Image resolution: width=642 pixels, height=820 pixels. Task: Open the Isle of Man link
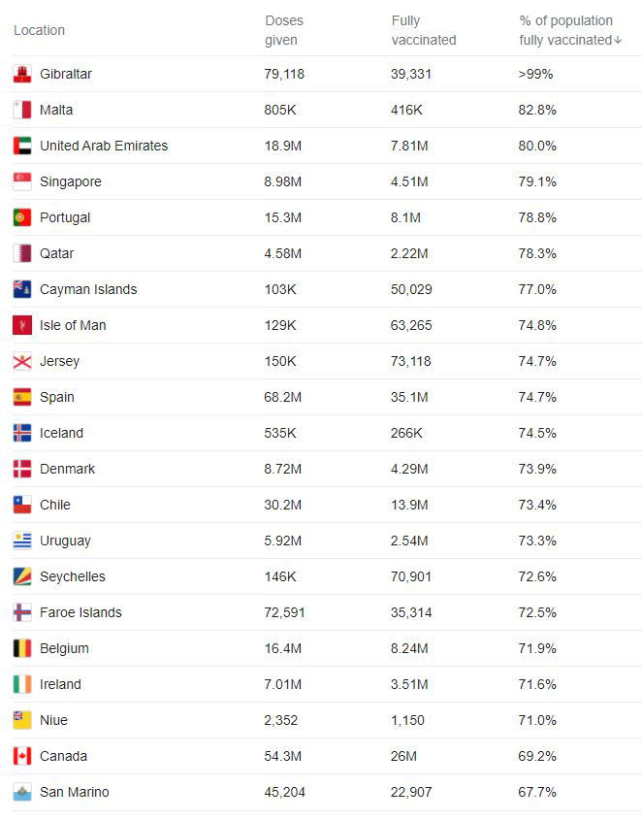(73, 325)
